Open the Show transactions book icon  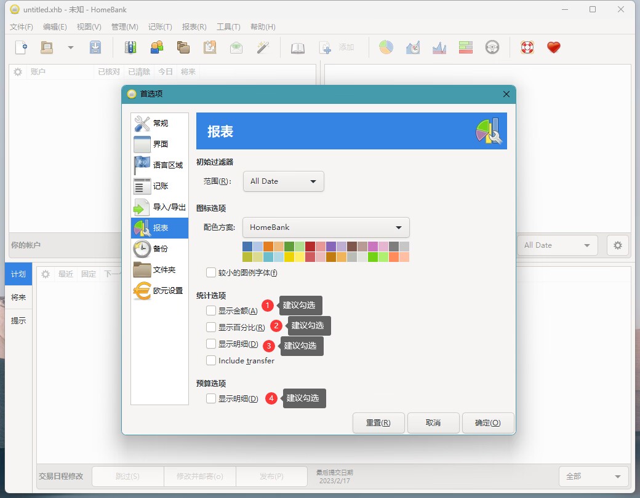click(298, 48)
